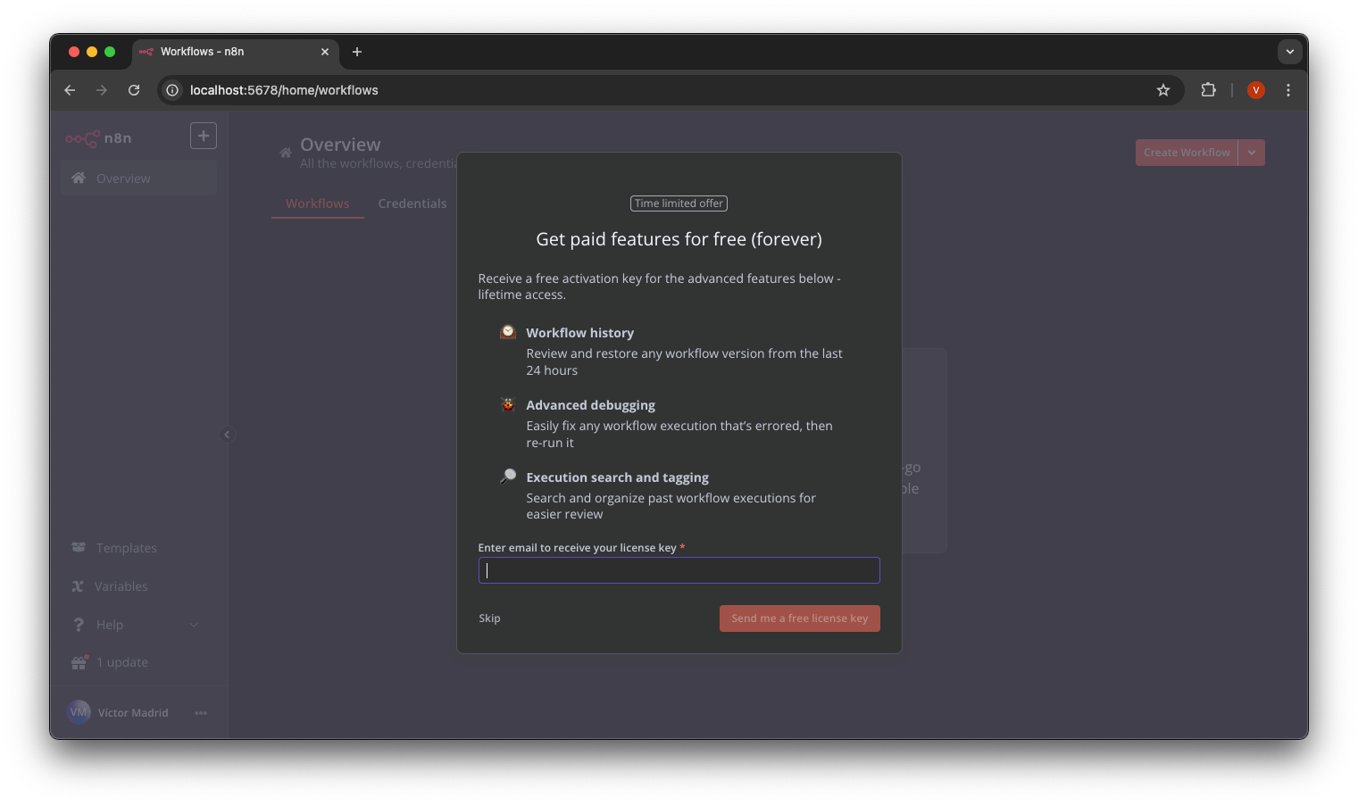Viewport: 1358px width, 805px height.
Task: Switch to the Workflows tab
Action: coord(318,203)
